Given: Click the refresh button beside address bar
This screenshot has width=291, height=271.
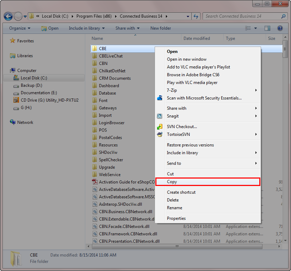Looking at the screenshot, I should (x=196, y=16).
